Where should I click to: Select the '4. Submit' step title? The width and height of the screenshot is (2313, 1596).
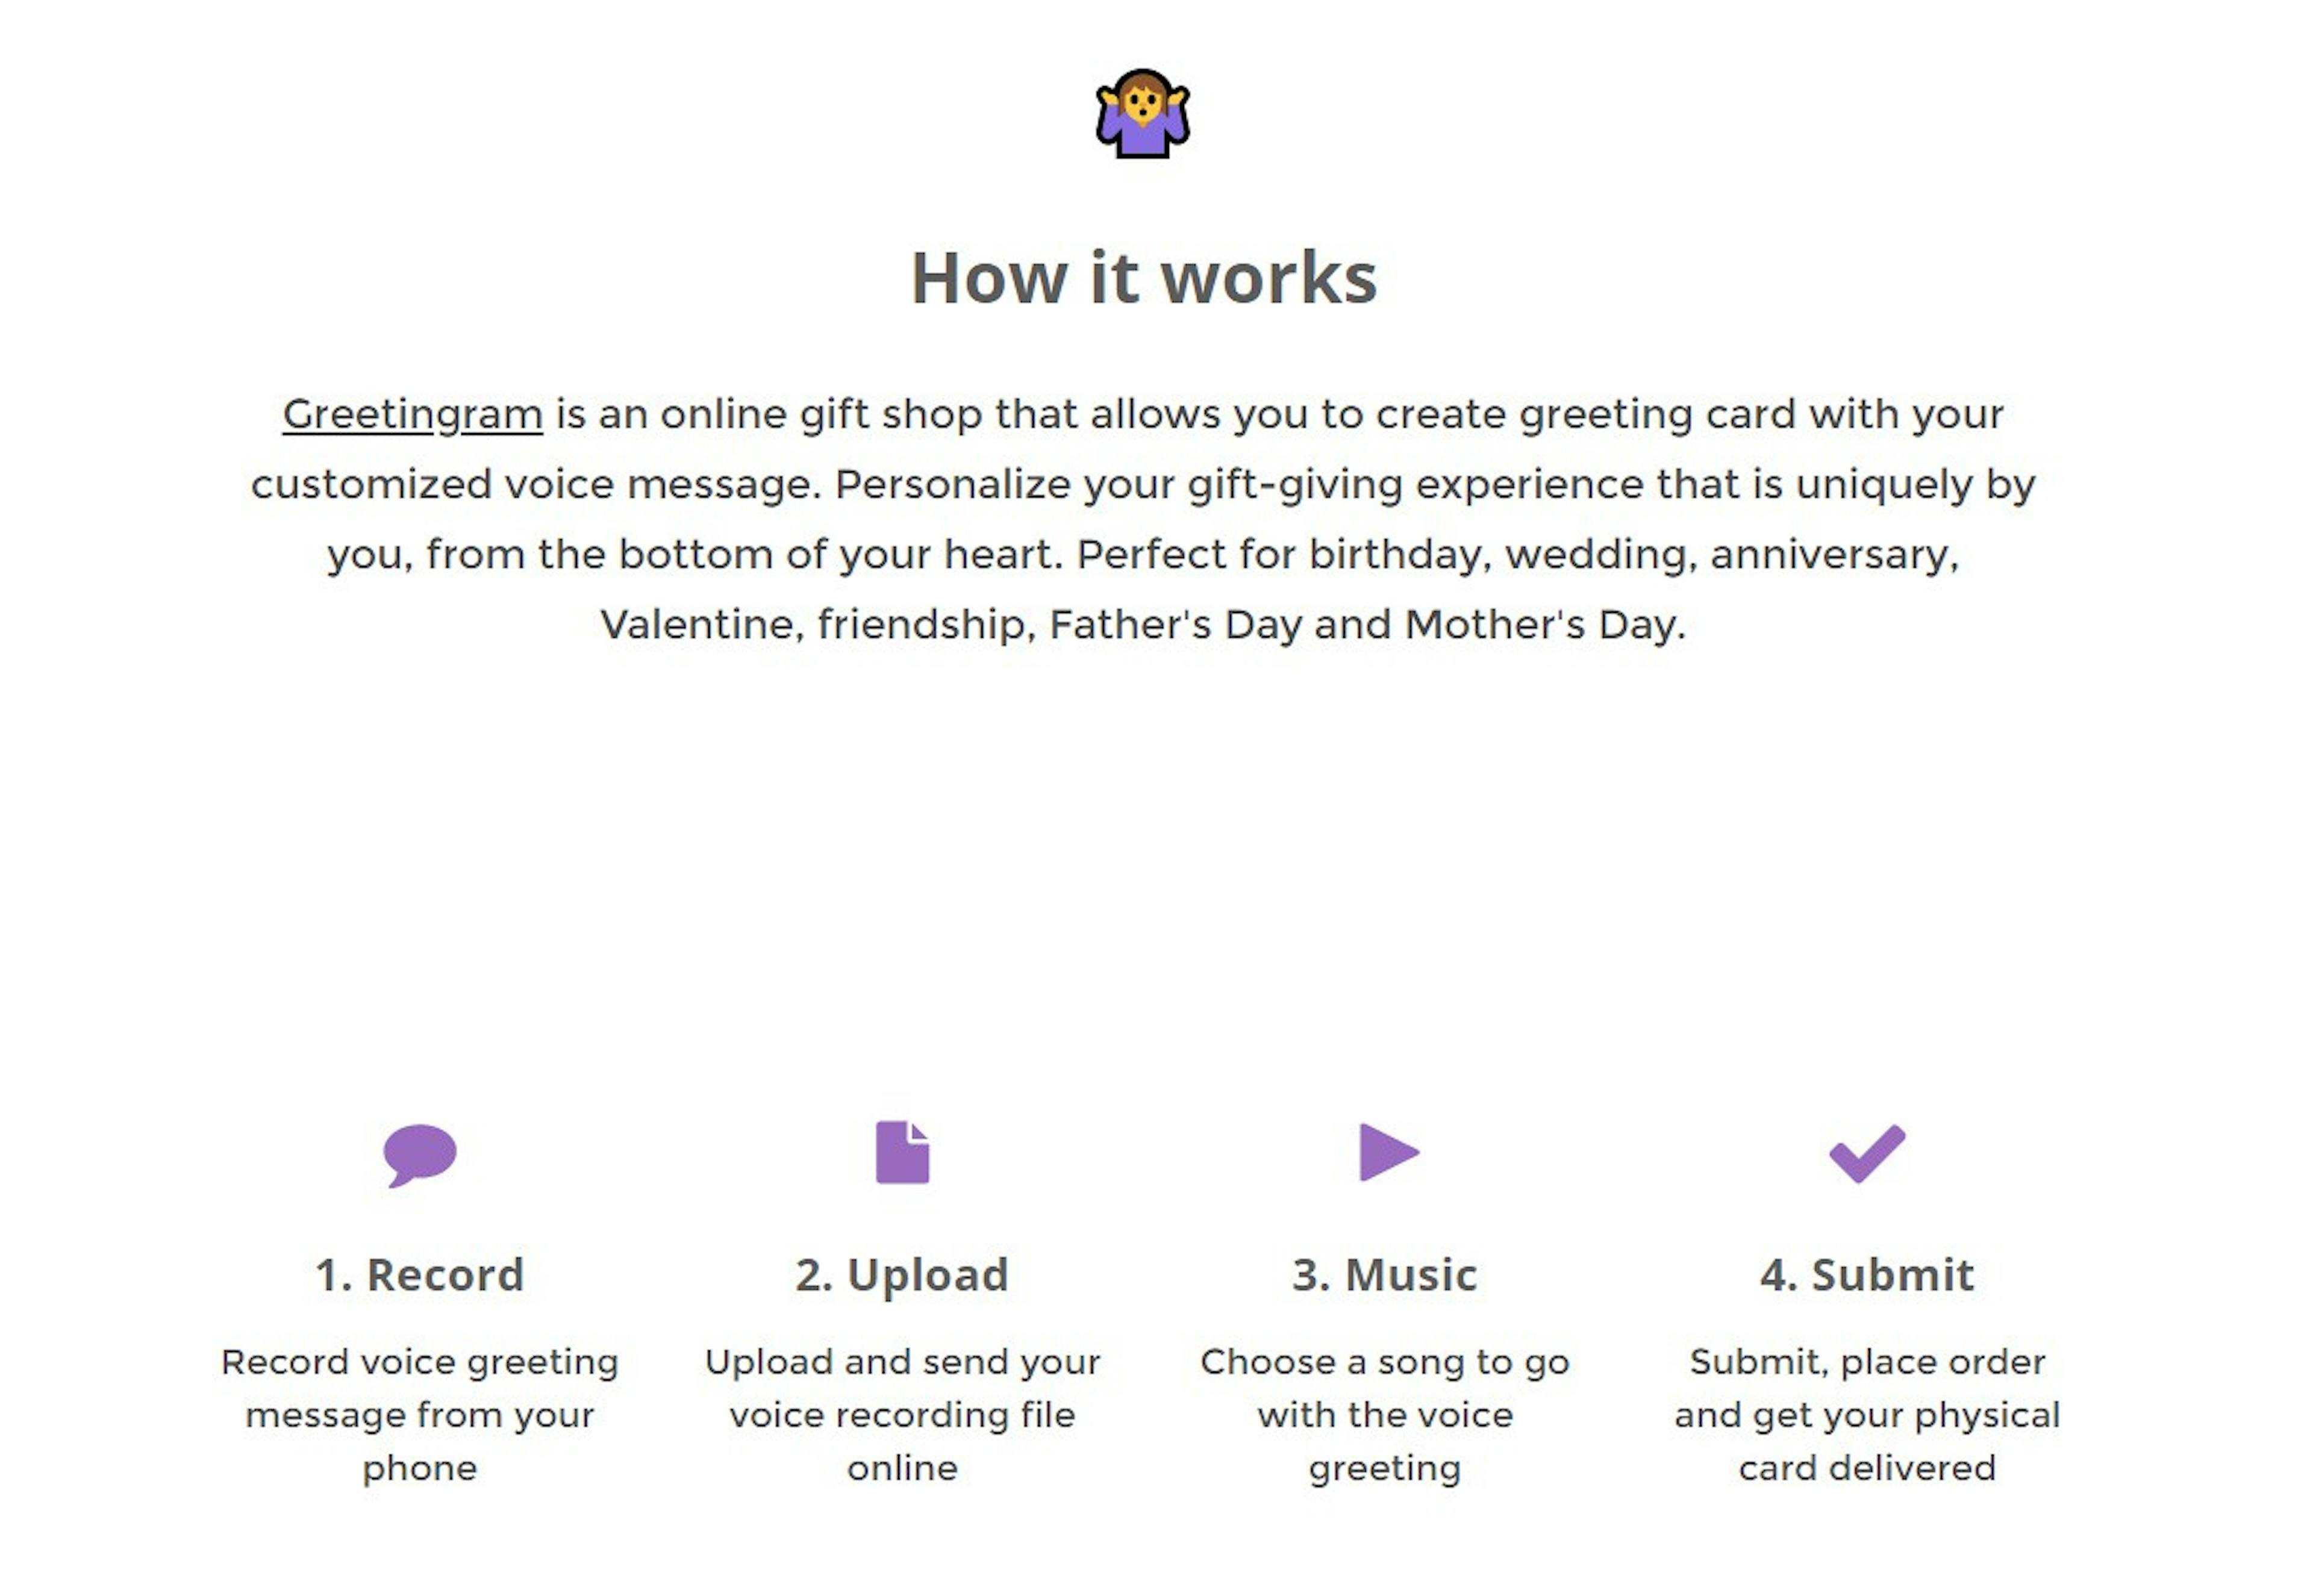[1867, 1275]
